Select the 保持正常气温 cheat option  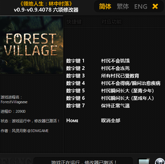(x=115, y=106)
